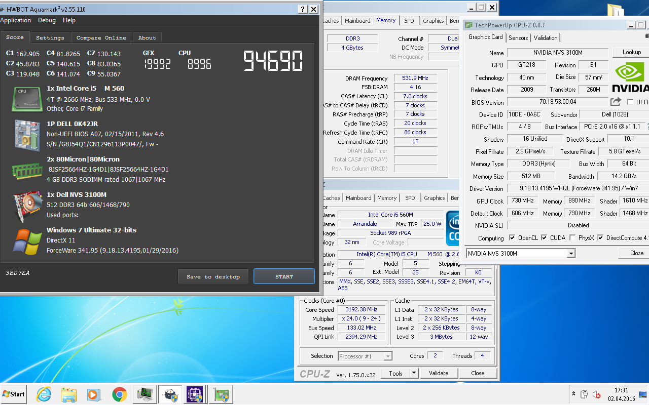Switch to the Aquamark shielded taskbar button
Screen dimensions: 649x405
tap(170, 394)
